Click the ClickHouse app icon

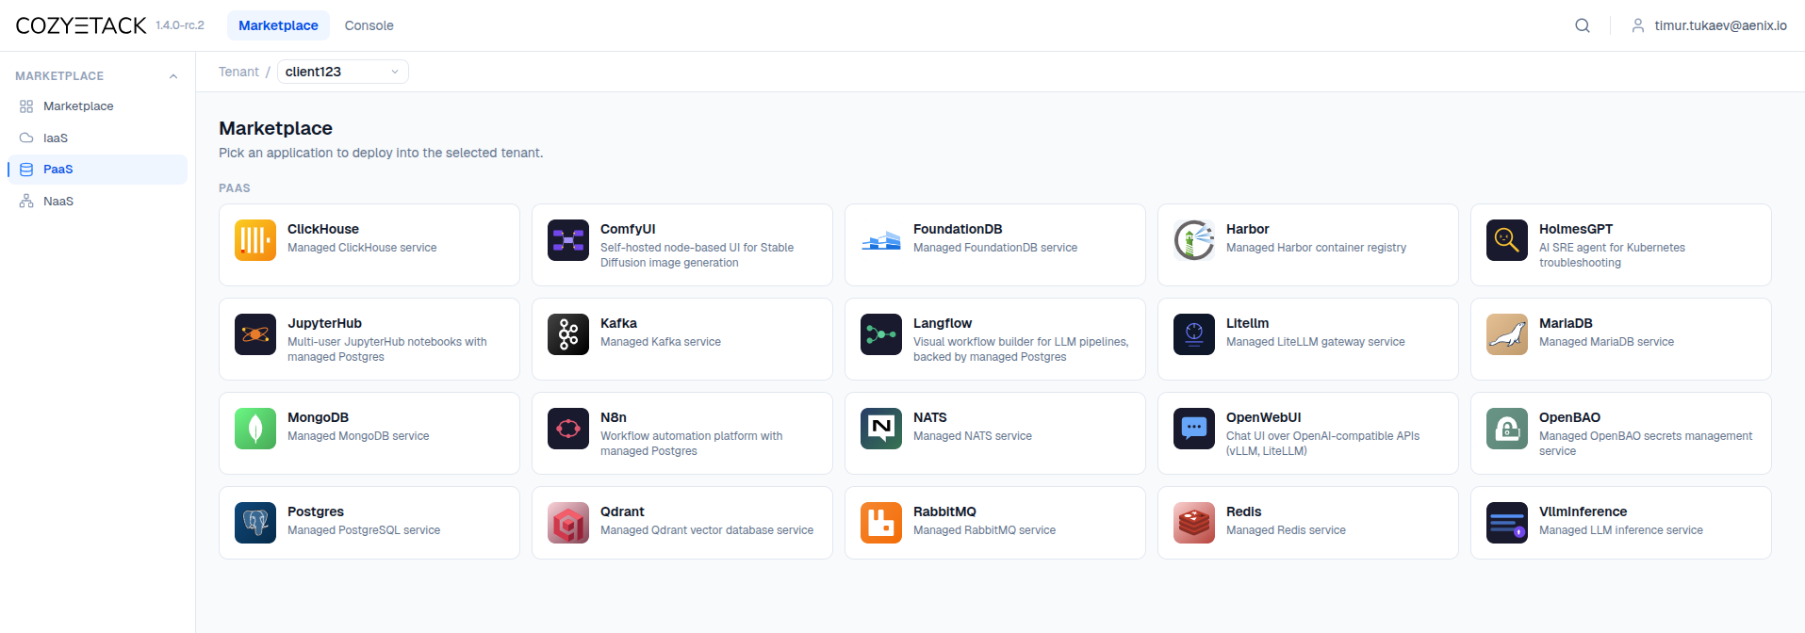[255, 240]
